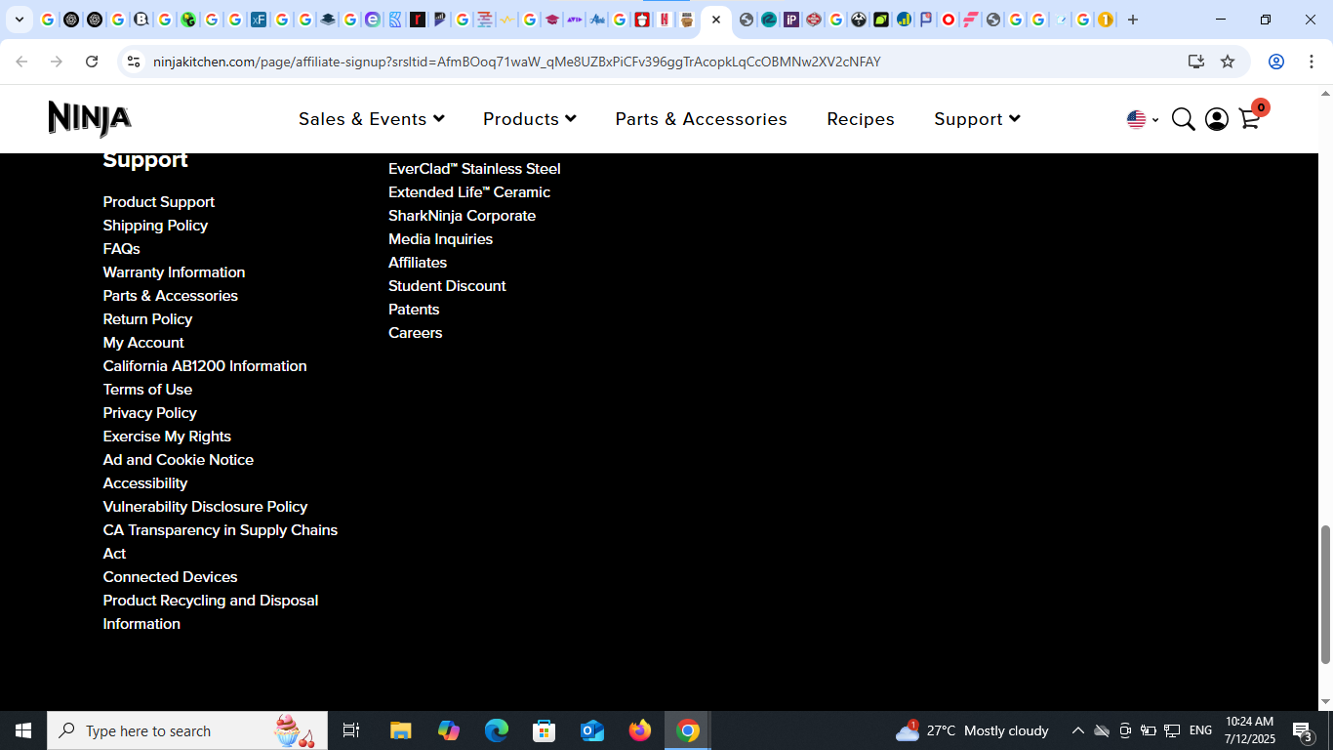This screenshot has width=1333, height=750.
Task: Launch Microsoft Edge from the taskbar
Action: (x=497, y=730)
